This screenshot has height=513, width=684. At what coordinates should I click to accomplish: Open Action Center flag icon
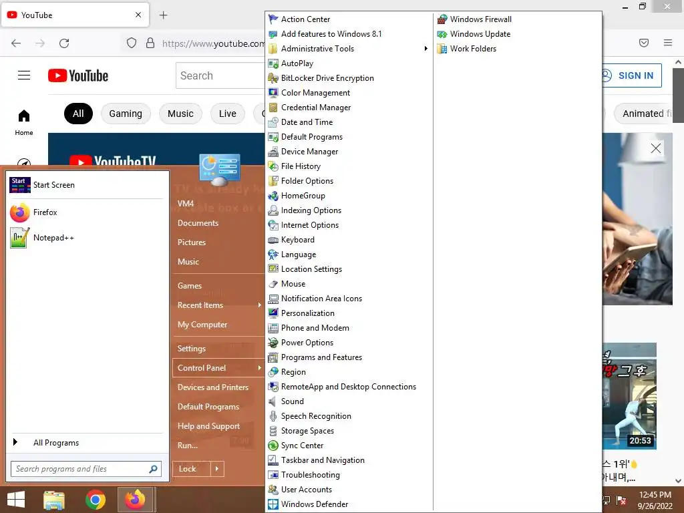point(273,19)
